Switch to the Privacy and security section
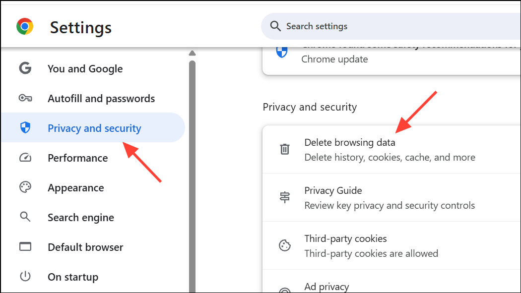This screenshot has width=521, height=293. (94, 127)
